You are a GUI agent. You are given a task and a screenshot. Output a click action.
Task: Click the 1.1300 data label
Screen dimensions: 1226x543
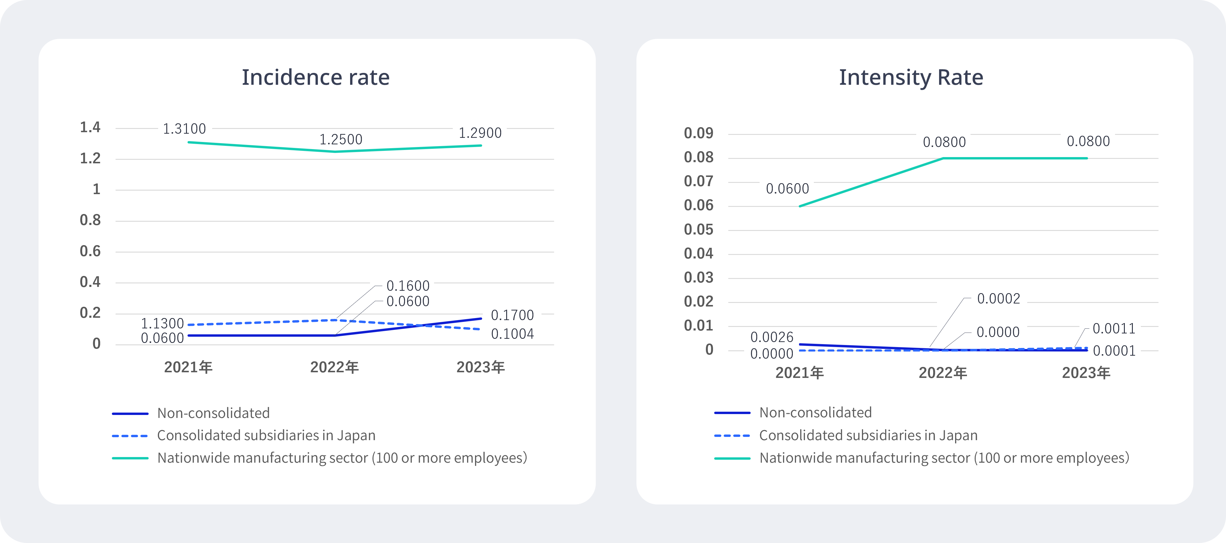[x=162, y=324]
